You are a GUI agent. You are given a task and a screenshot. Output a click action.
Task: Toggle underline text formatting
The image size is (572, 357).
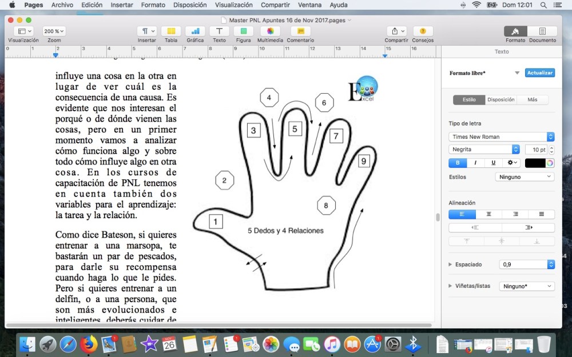(494, 163)
